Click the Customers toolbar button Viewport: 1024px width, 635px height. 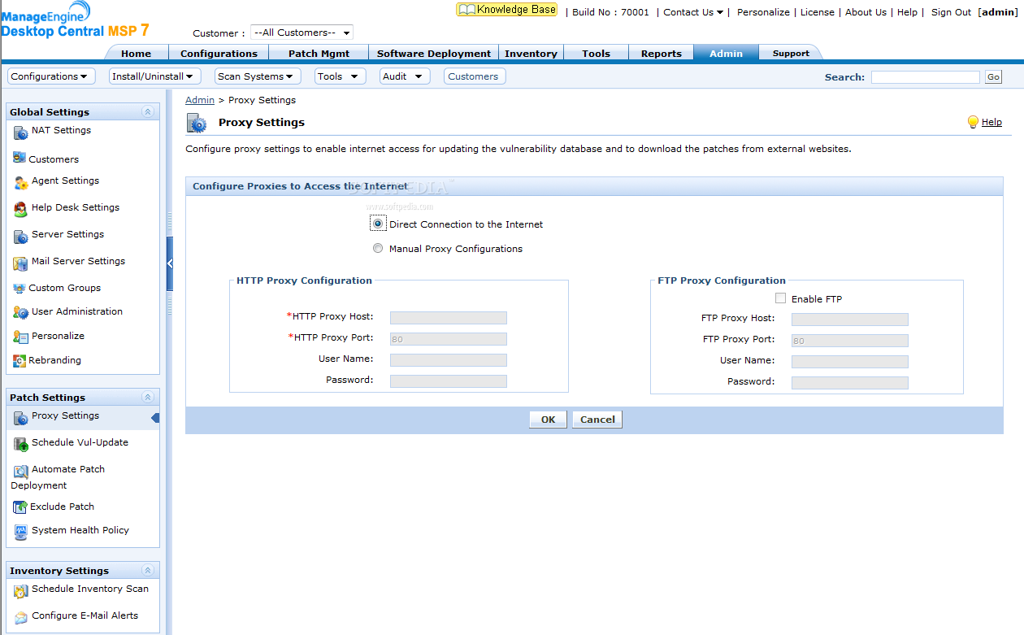coord(473,76)
